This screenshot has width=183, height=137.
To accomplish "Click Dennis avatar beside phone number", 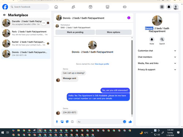I will [58, 113].
